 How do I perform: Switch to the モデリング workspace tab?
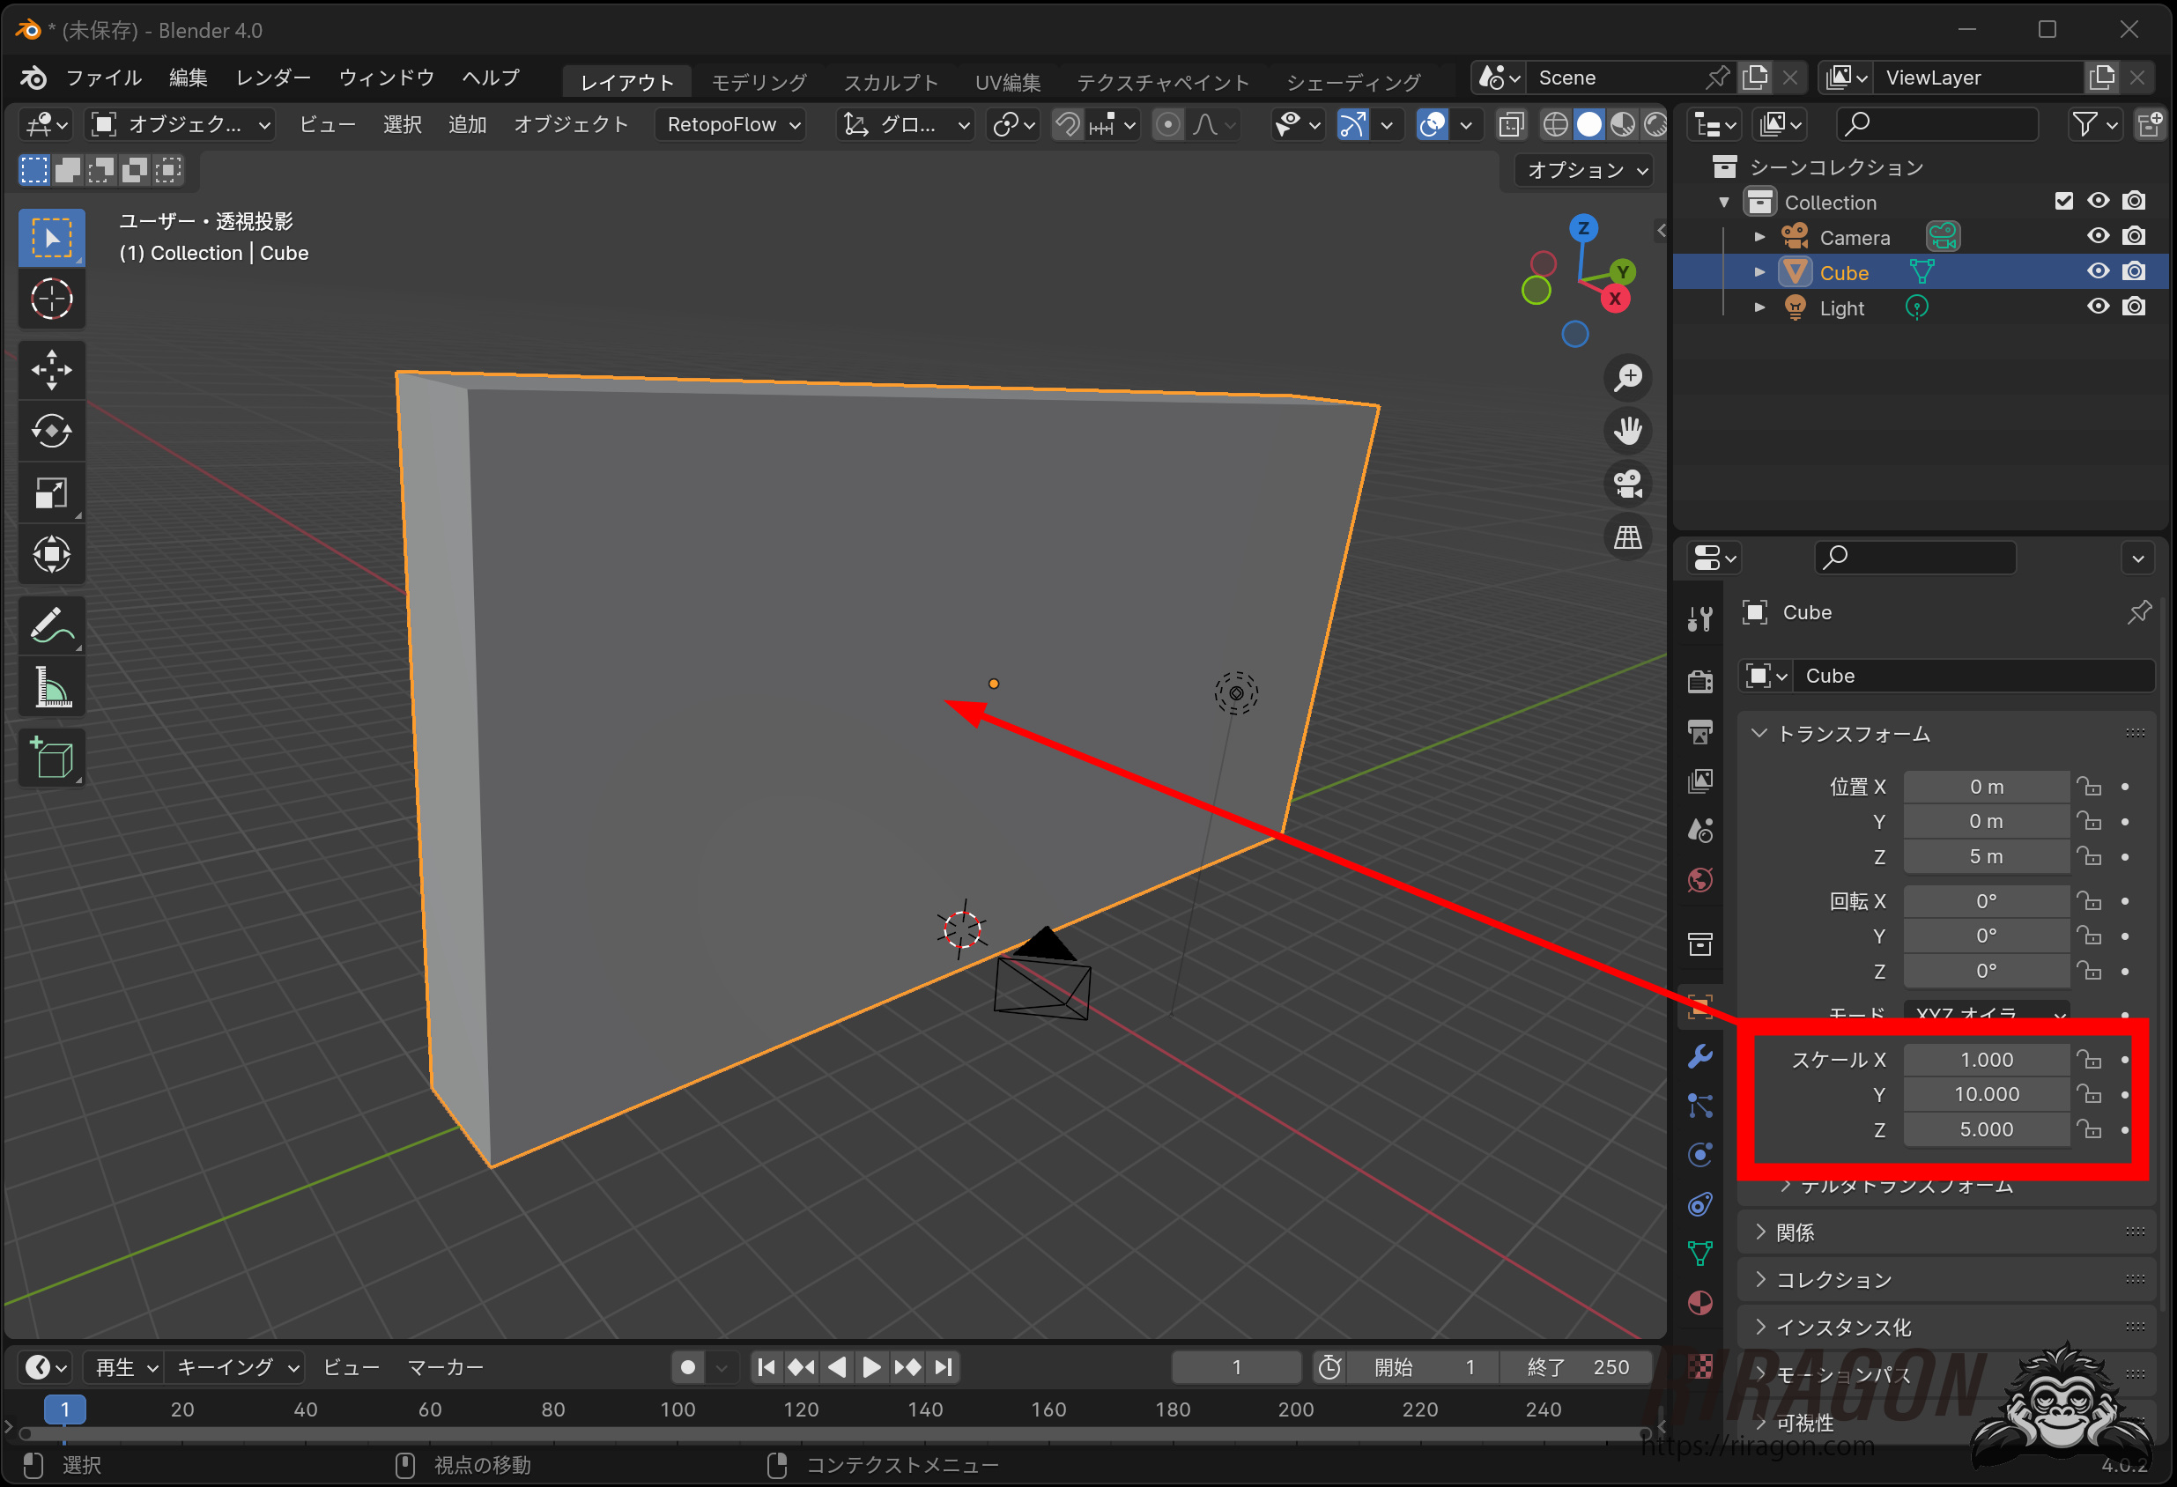758,83
